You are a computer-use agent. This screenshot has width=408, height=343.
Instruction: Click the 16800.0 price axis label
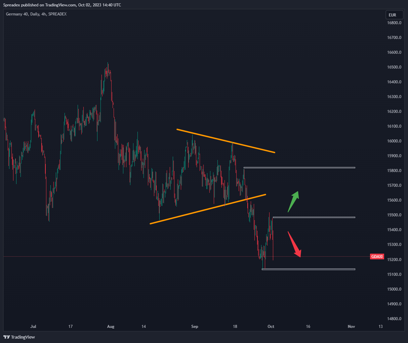[x=394, y=23]
